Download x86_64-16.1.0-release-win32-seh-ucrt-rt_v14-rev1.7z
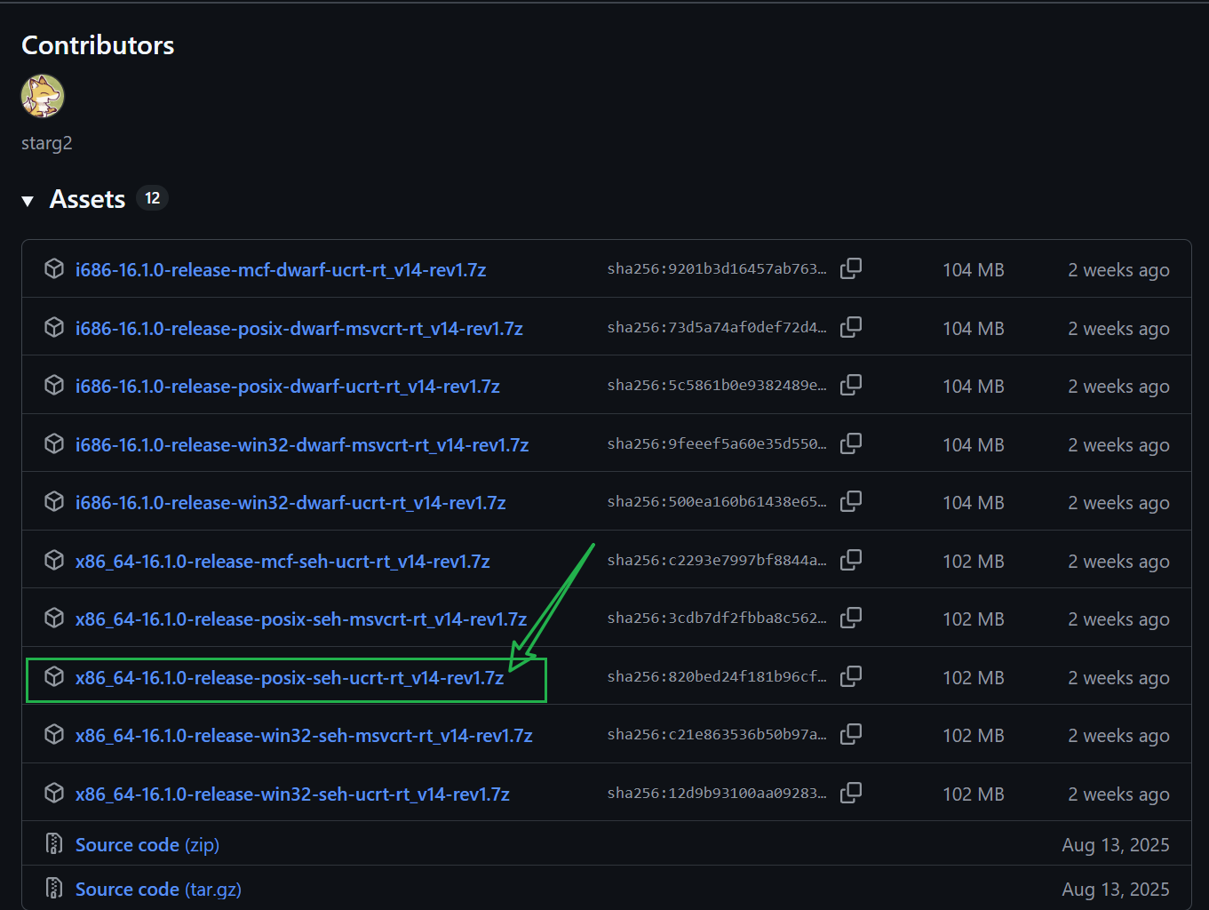 [292, 794]
